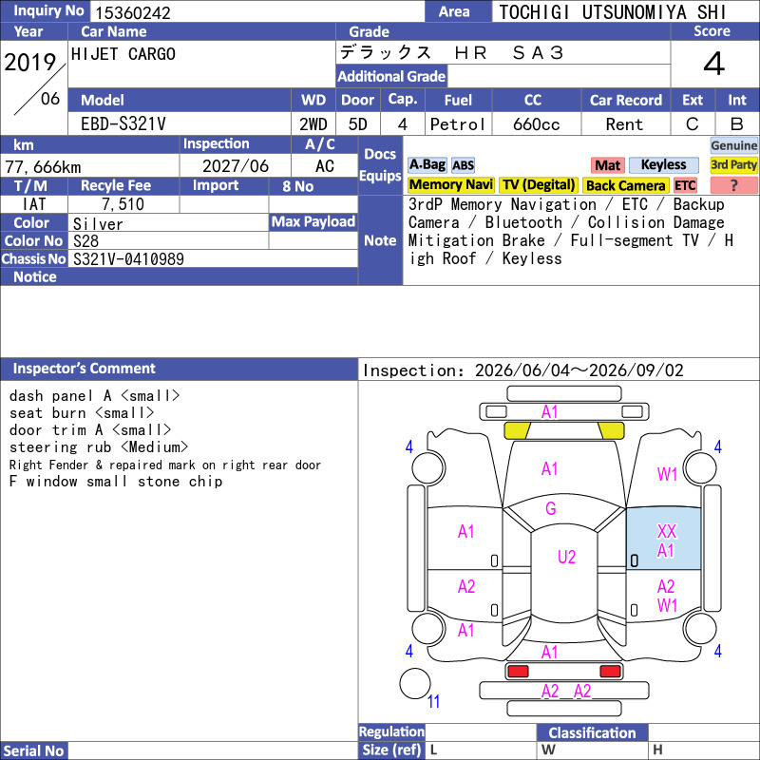
Task: Click the 3rd Party legend label
Action: coord(733,165)
